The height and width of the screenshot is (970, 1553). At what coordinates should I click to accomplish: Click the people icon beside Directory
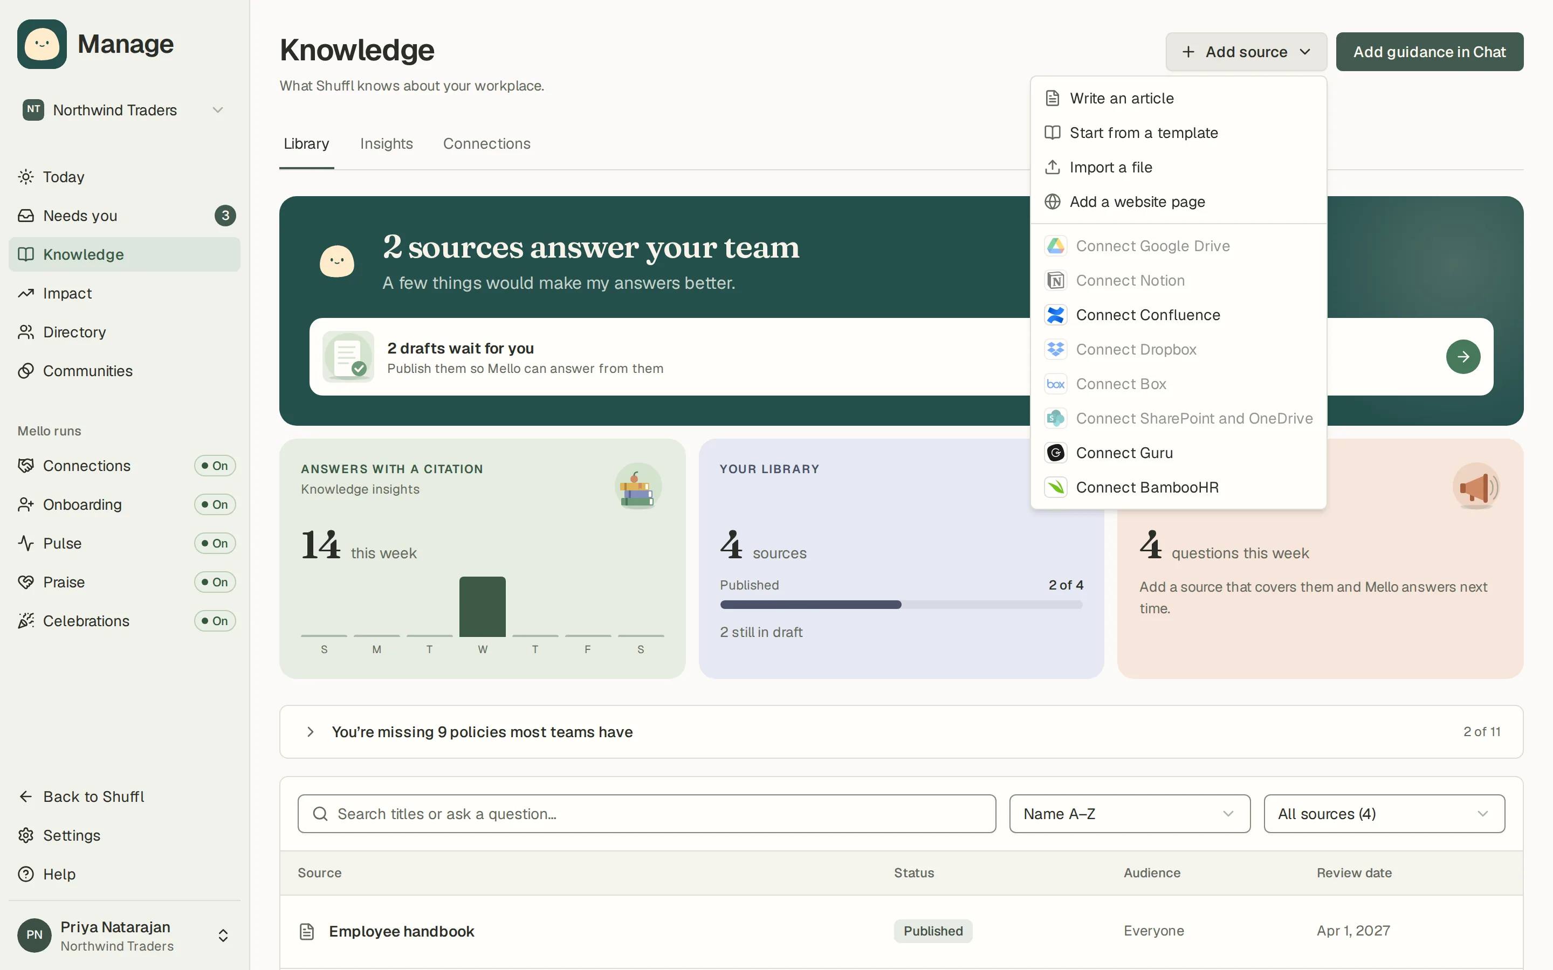[26, 331]
